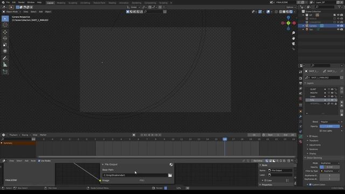Open Modifiers wrench properties tab
The width and height of the screenshot is (345, 194).
(301, 116)
